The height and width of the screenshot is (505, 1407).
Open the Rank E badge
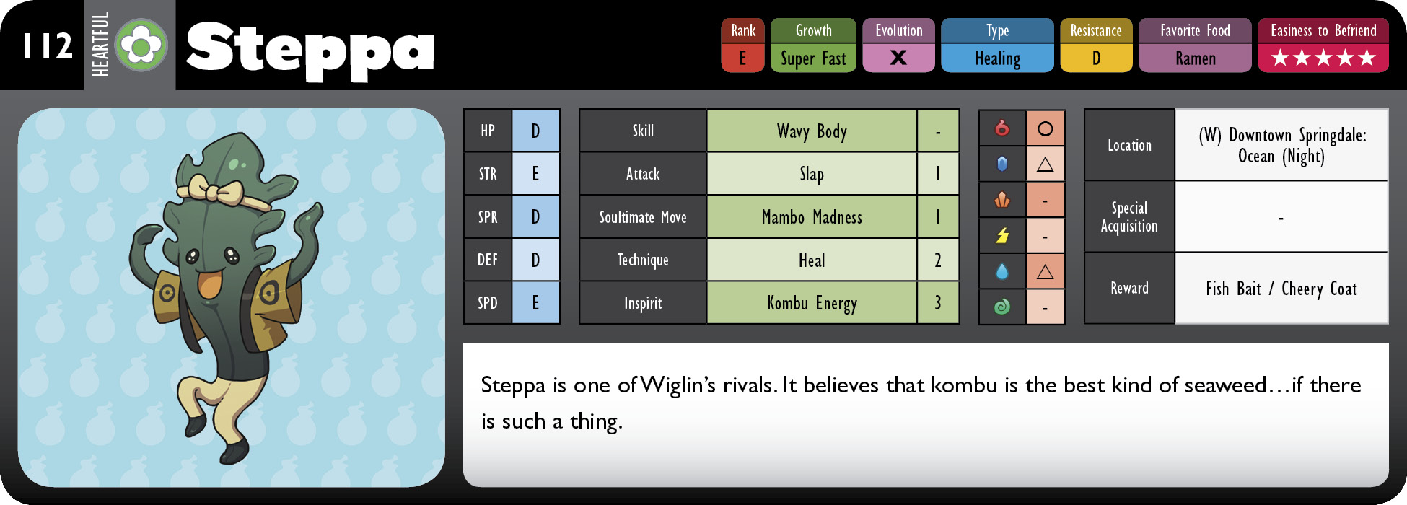click(742, 45)
